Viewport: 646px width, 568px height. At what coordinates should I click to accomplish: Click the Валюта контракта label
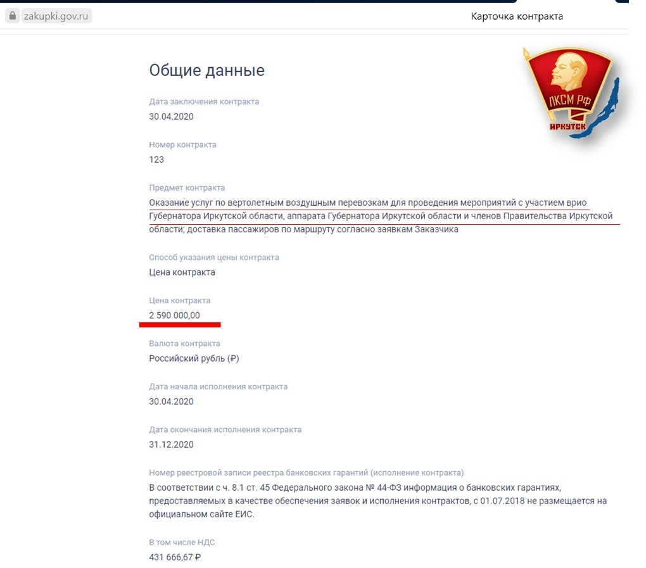click(184, 343)
